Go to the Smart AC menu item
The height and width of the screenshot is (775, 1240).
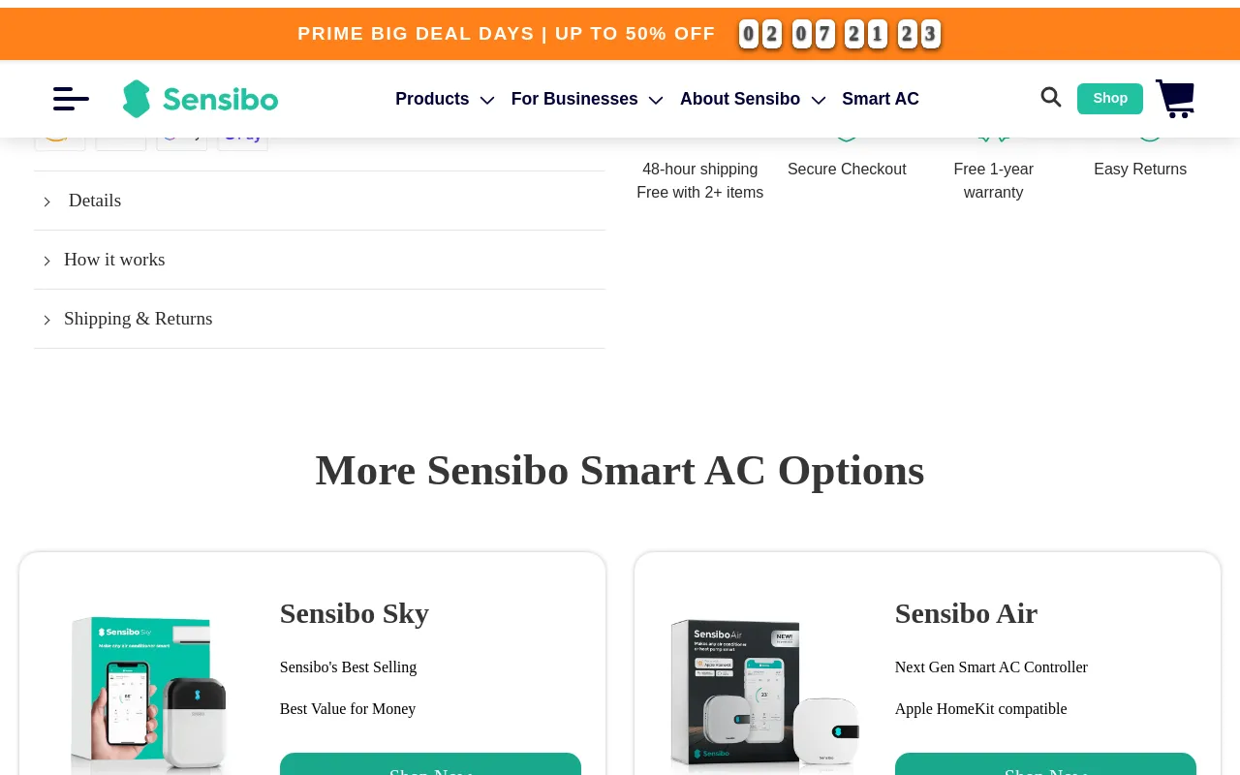tap(881, 99)
